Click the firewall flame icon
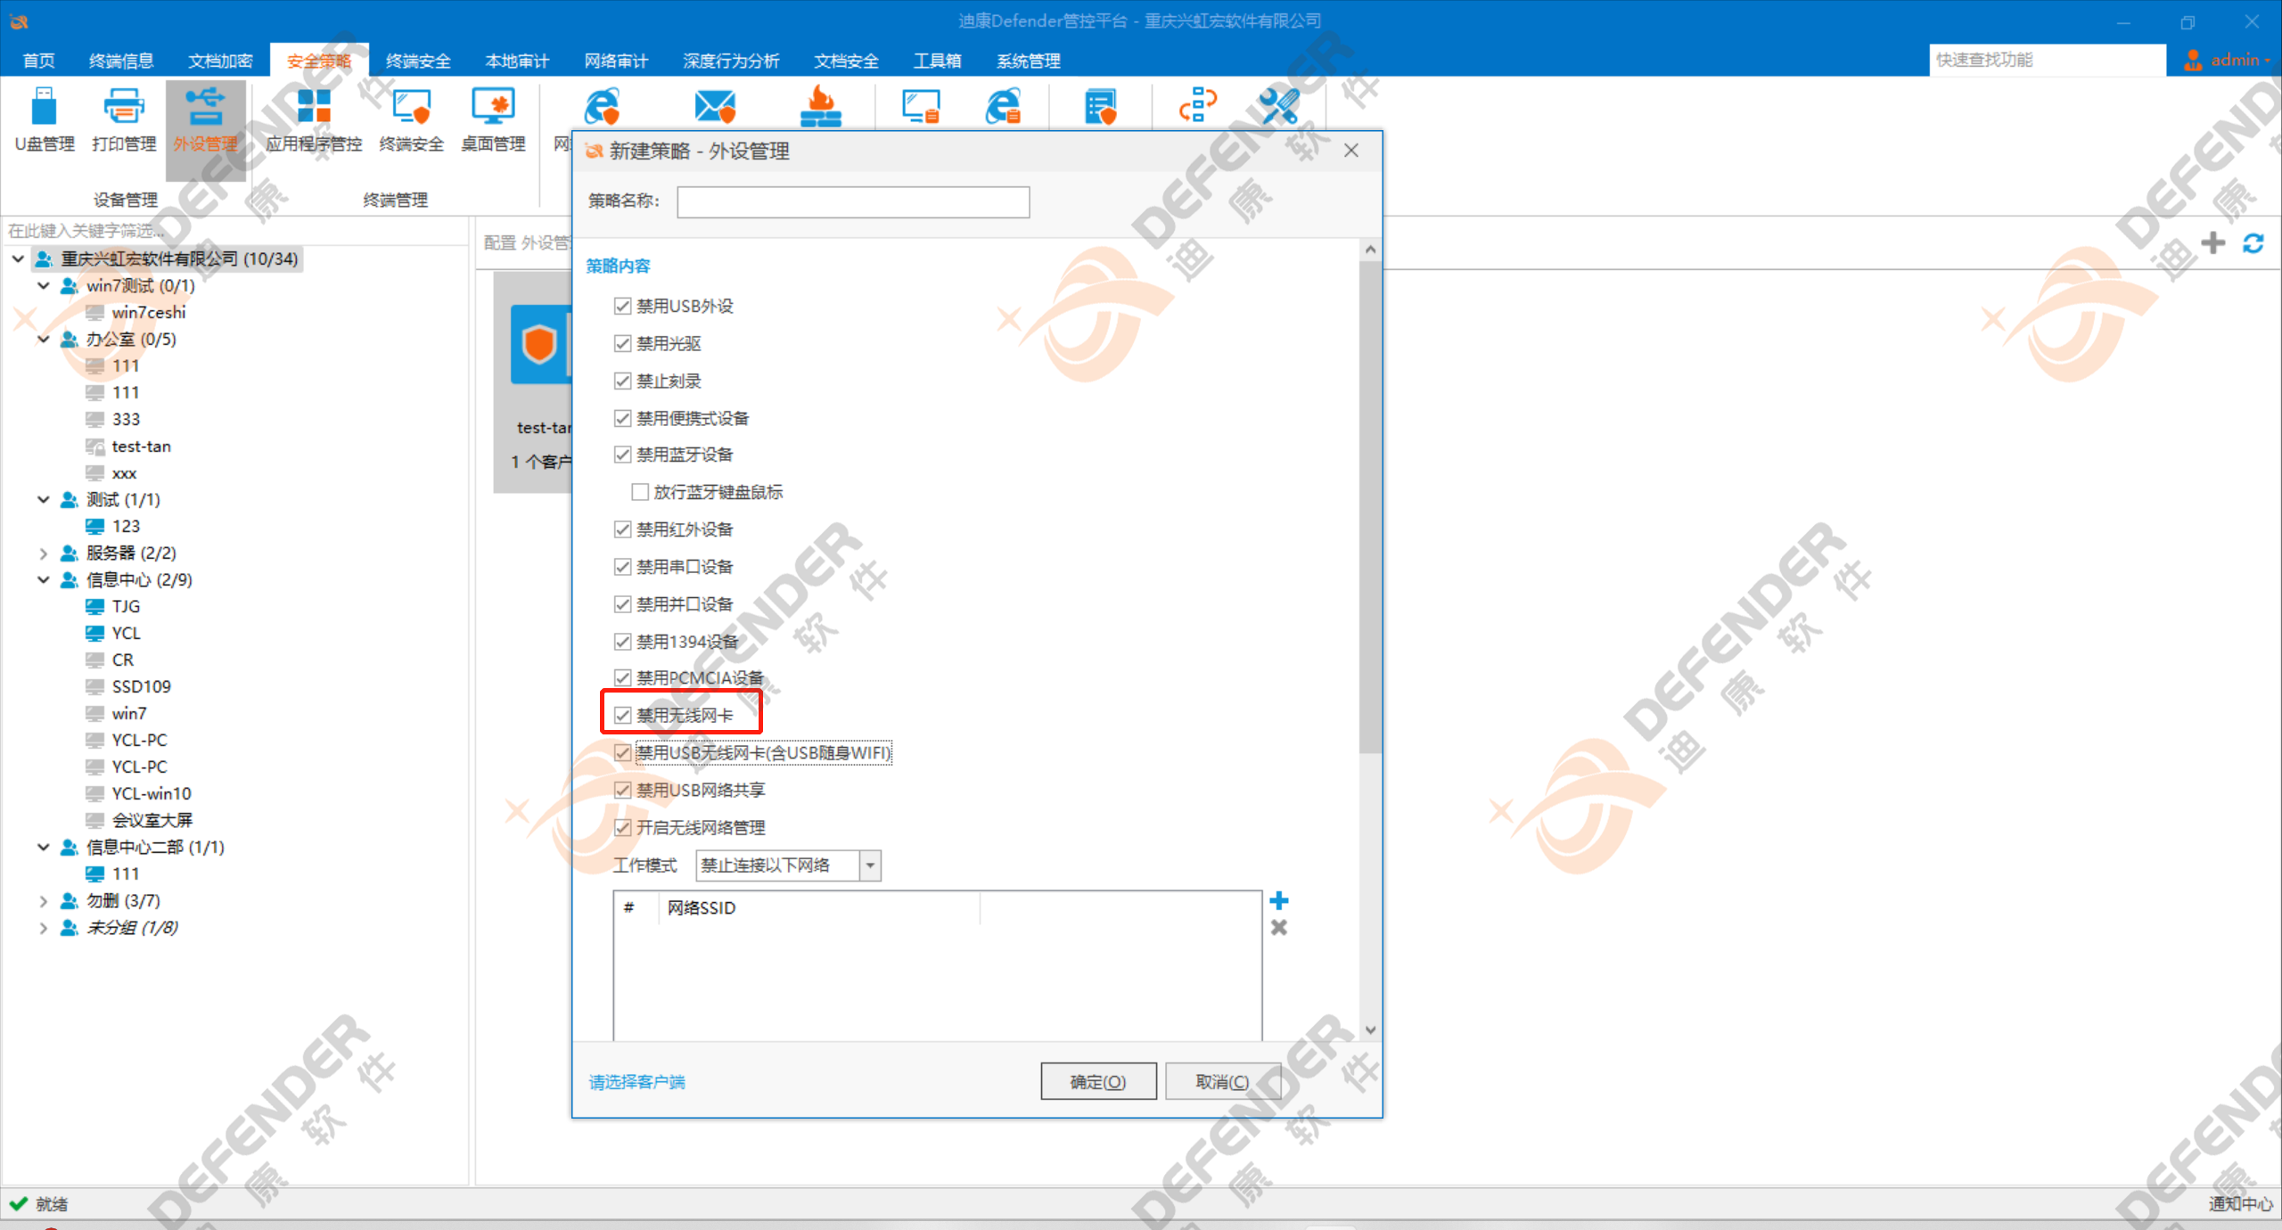 click(821, 107)
